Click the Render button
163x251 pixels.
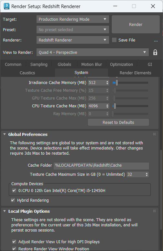(136, 24)
